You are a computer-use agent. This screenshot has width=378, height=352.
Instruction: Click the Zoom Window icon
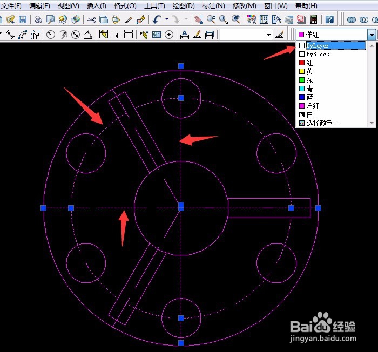pyautogui.click(x=224, y=19)
